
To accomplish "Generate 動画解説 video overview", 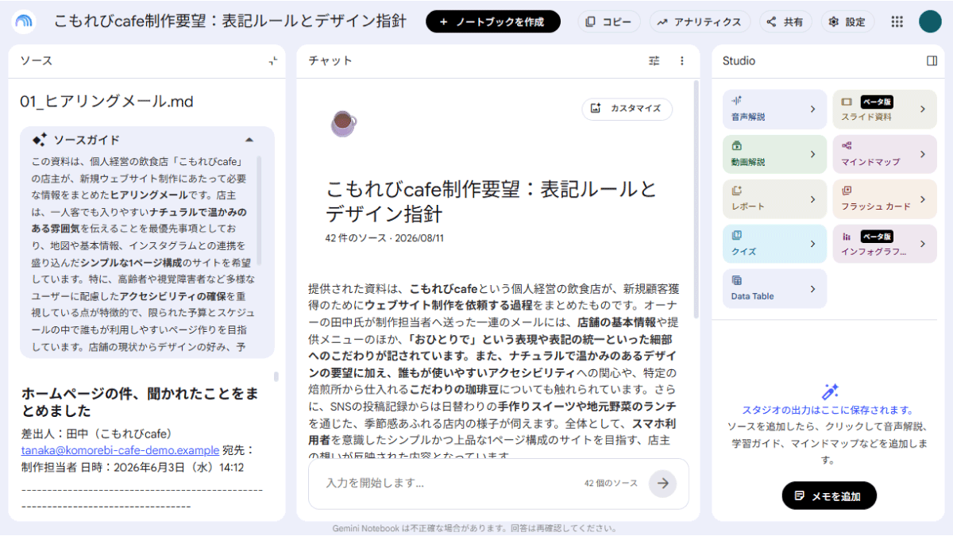I will (x=776, y=154).
